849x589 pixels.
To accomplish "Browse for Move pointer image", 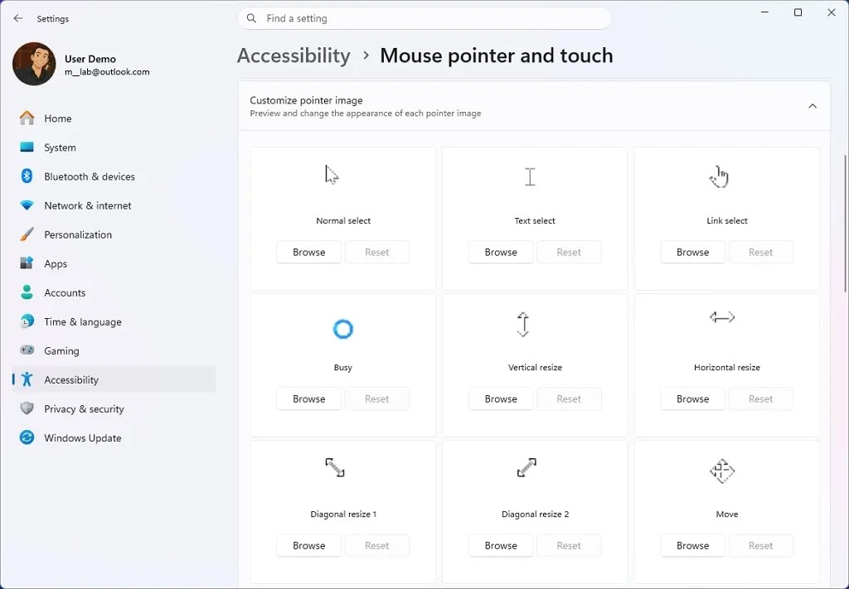I will 692,545.
